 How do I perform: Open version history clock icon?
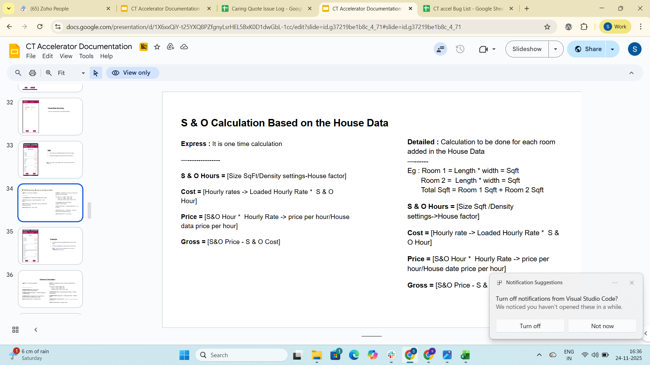[x=460, y=49]
